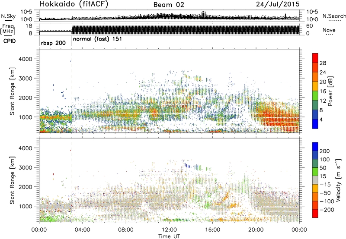
Task: Click 'Slant Range [km]' label of velocity panel
Action: pyautogui.click(x=12, y=180)
